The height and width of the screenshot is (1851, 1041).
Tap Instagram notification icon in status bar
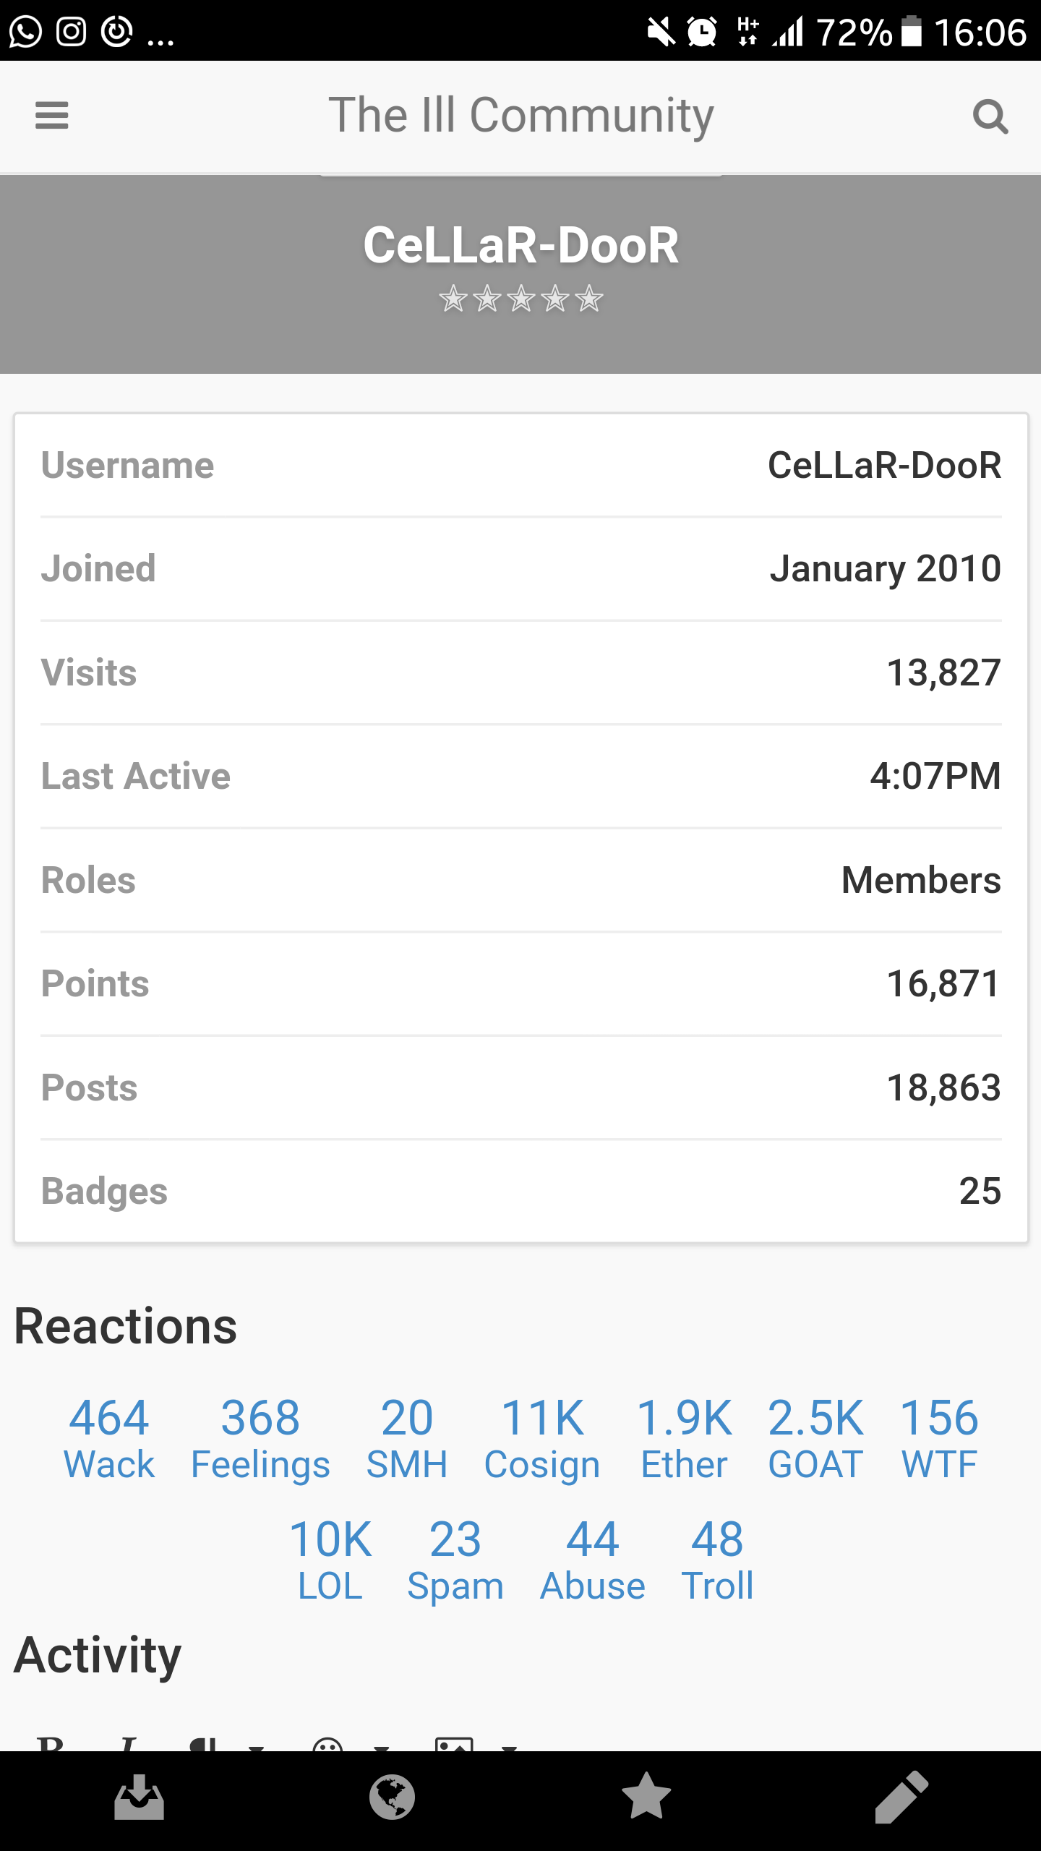click(x=72, y=32)
